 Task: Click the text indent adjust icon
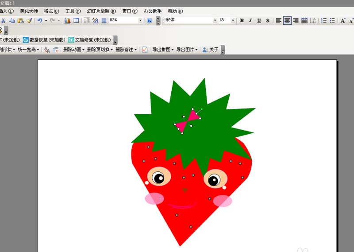click(56, 50)
